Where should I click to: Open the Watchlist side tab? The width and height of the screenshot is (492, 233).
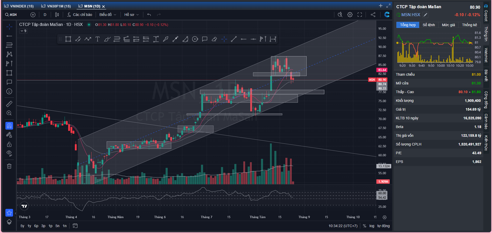[x=486, y=55]
